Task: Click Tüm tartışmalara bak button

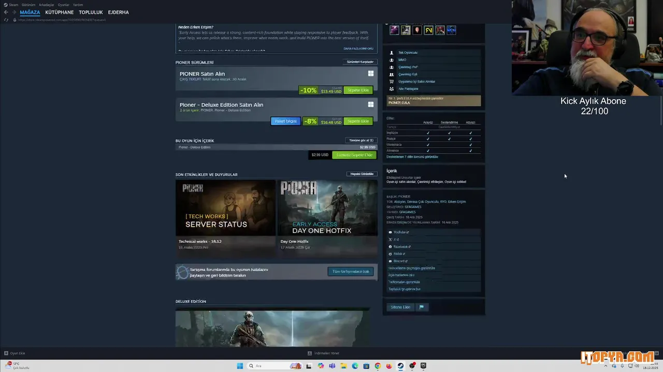Action: tap(351, 272)
